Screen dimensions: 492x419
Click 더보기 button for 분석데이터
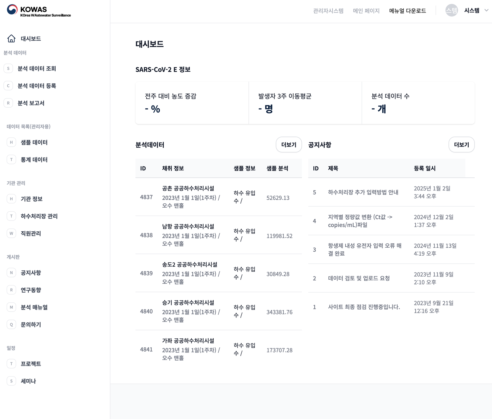[289, 145]
